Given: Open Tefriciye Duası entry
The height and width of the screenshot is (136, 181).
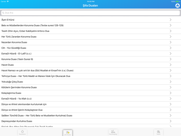Looking at the screenshot, I should tap(90, 76).
